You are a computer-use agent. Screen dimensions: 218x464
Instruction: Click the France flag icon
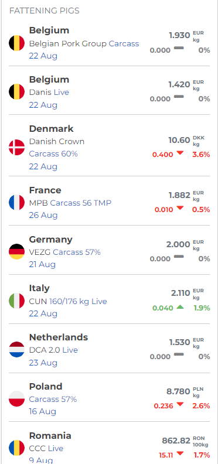pos(16,202)
